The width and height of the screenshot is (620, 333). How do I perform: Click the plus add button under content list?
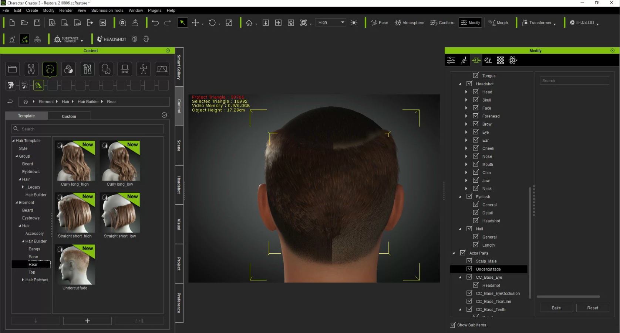[87, 321]
